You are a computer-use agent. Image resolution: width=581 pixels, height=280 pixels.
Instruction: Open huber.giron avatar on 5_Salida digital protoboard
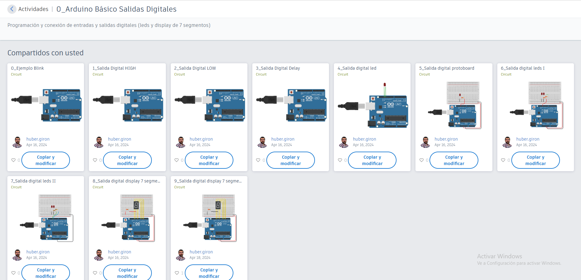coord(426,142)
